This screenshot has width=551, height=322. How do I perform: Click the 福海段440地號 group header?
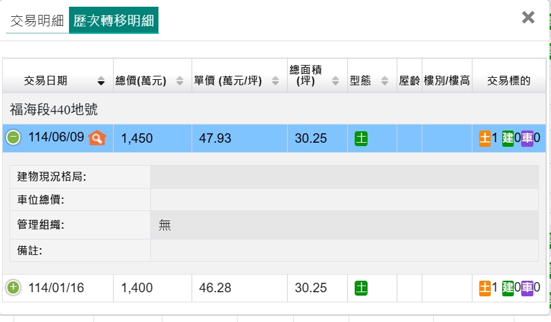[x=53, y=109]
